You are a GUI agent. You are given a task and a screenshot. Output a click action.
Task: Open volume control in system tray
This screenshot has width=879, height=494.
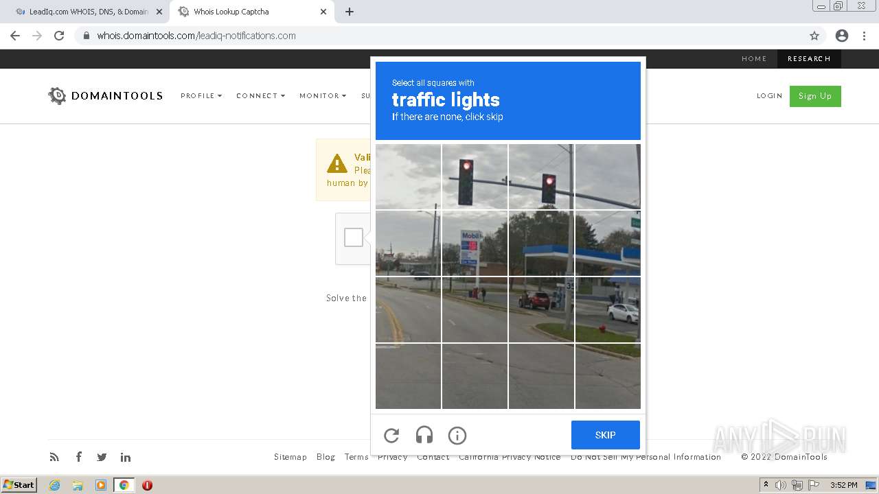pos(781,485)
